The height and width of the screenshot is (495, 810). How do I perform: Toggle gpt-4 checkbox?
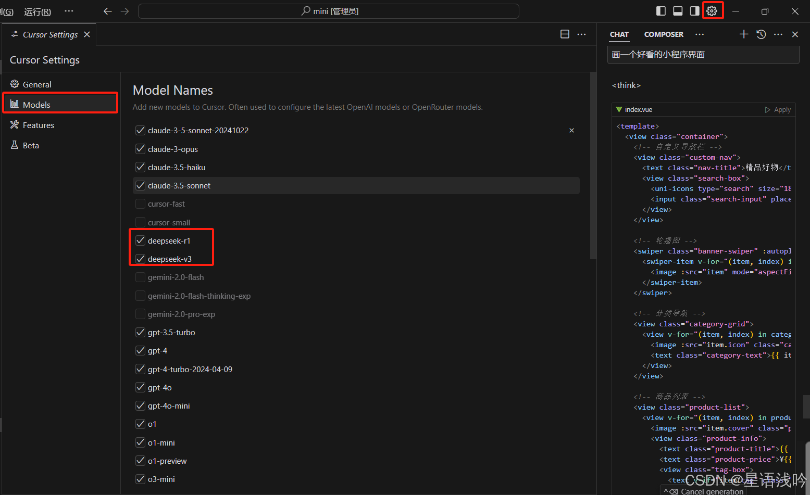tap(140, 350)
